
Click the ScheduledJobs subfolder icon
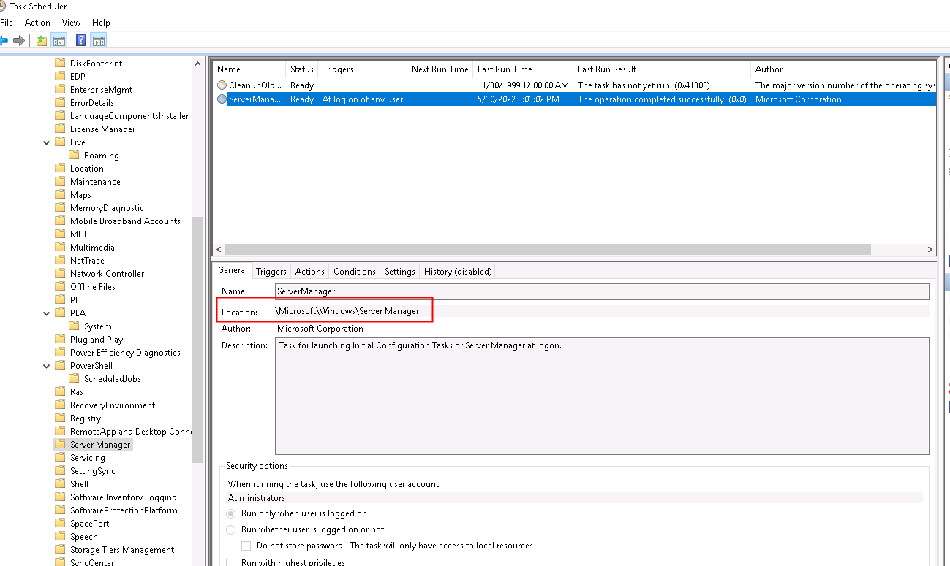click(75, 379)
